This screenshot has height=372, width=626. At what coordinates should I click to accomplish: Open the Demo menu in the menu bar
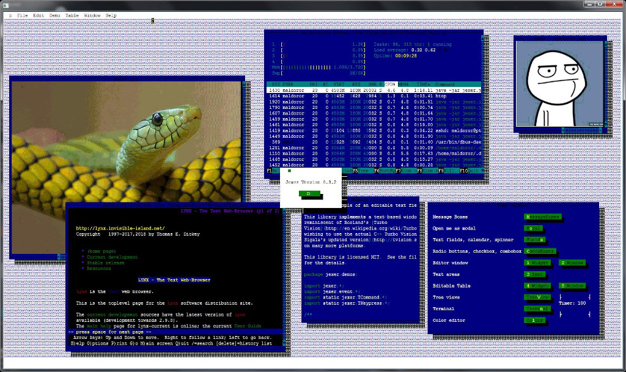click(55, 15)
